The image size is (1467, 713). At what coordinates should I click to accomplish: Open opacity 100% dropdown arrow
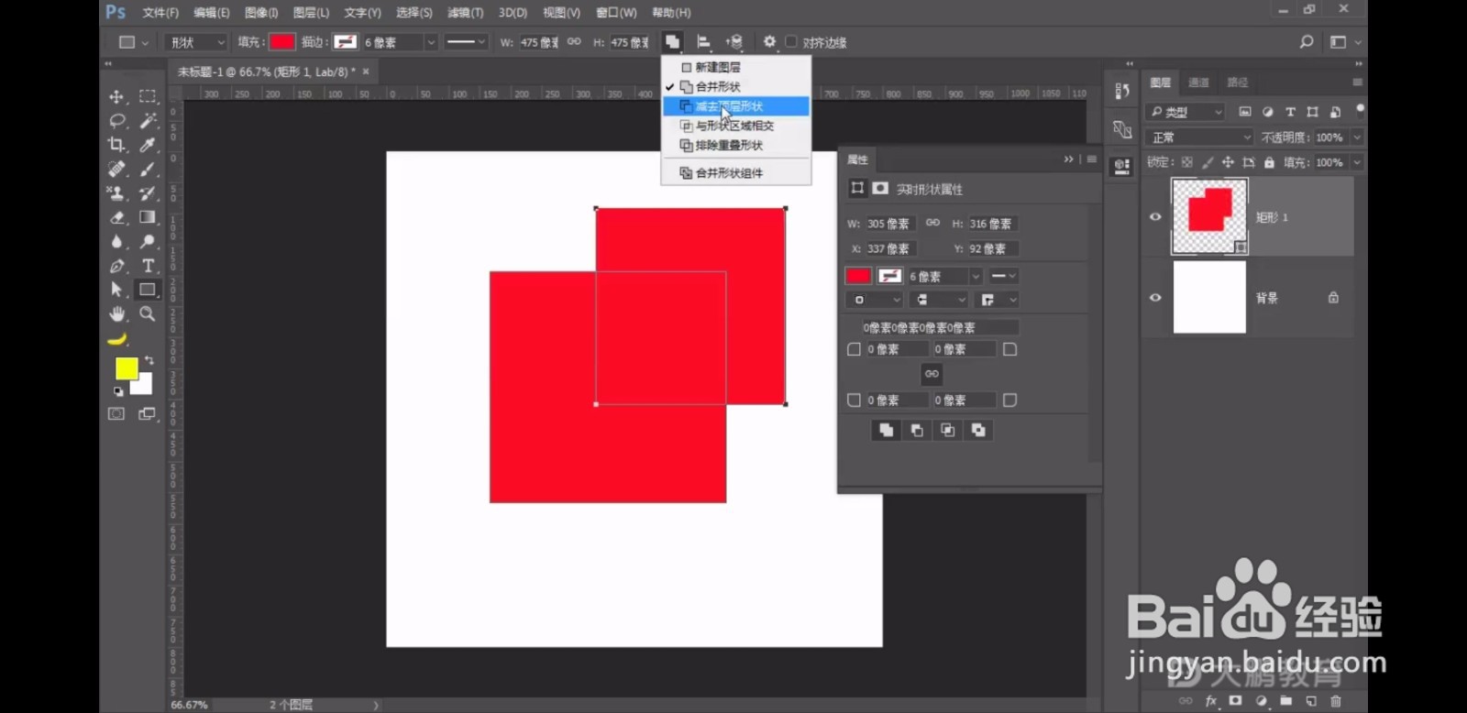[x=1357, y=137]
